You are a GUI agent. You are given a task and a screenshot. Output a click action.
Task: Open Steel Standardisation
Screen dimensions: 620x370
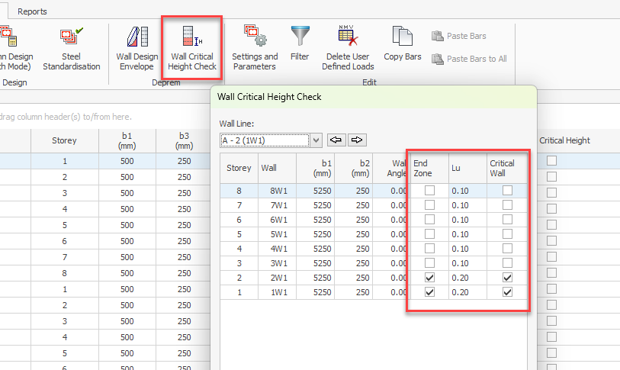tap(71, 49)
